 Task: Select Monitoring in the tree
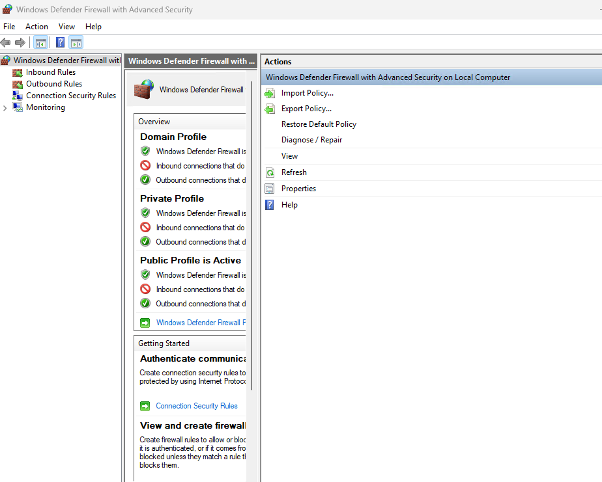coord(46,107)
